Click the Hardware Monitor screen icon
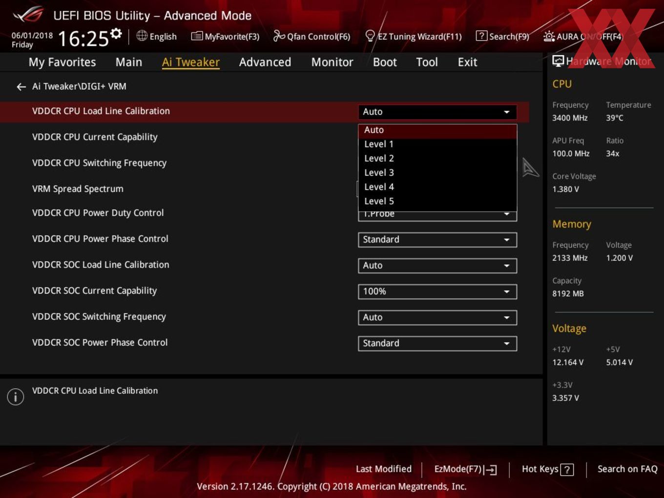Image resolution: width=664 pixels, height=498 pixels. pos(558,61)
